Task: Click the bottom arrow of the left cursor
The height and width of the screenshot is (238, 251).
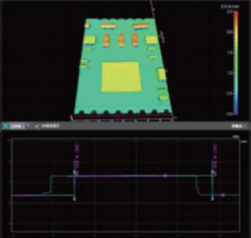Action: 75,199
